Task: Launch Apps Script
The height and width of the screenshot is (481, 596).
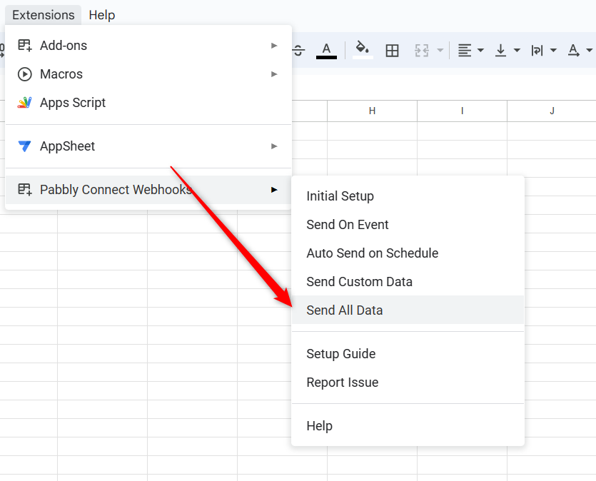Action: tap(148, 103)
